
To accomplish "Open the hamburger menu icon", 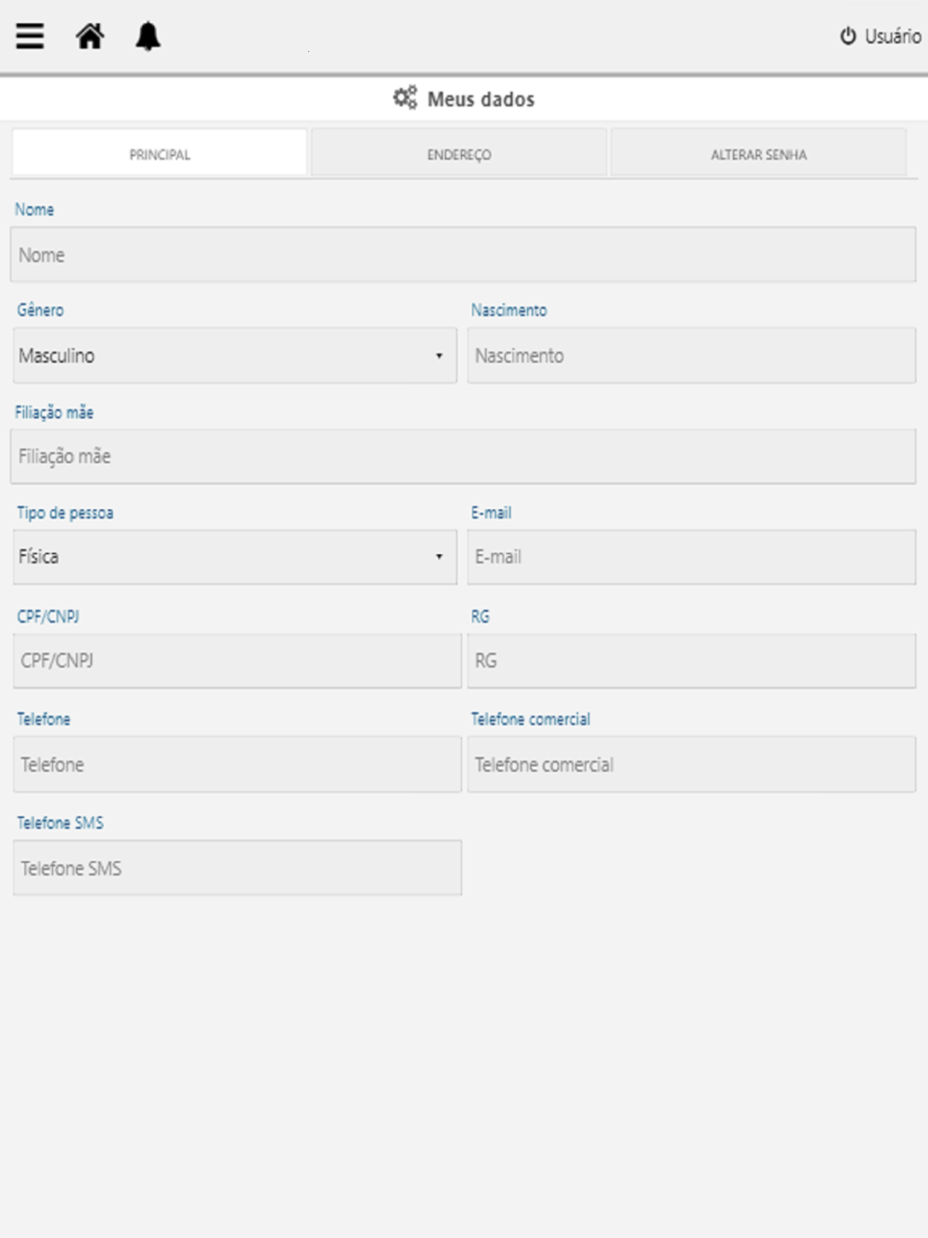I will [x=30, y=36].
